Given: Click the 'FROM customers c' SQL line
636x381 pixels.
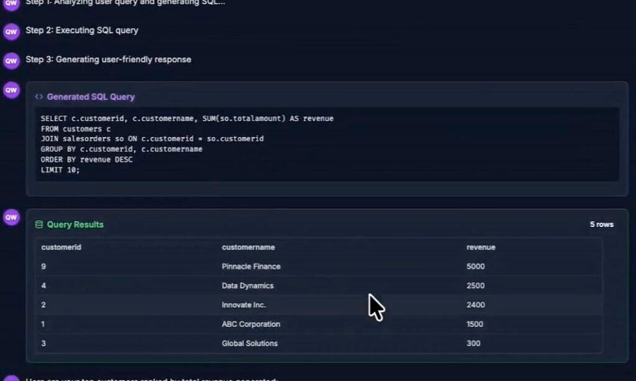Looking at the screenshot, I should tap(75, 129).
